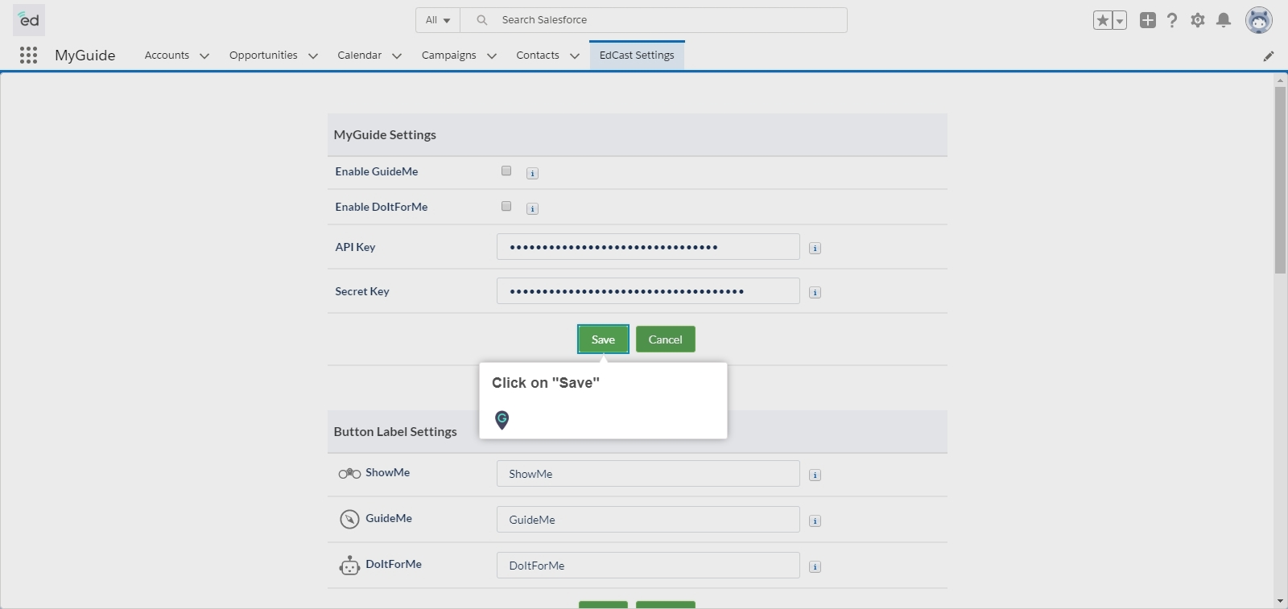This screenshot has width=1288, height=609.
Task: Open the All search scope dropdown
Action: pos(438,20)
